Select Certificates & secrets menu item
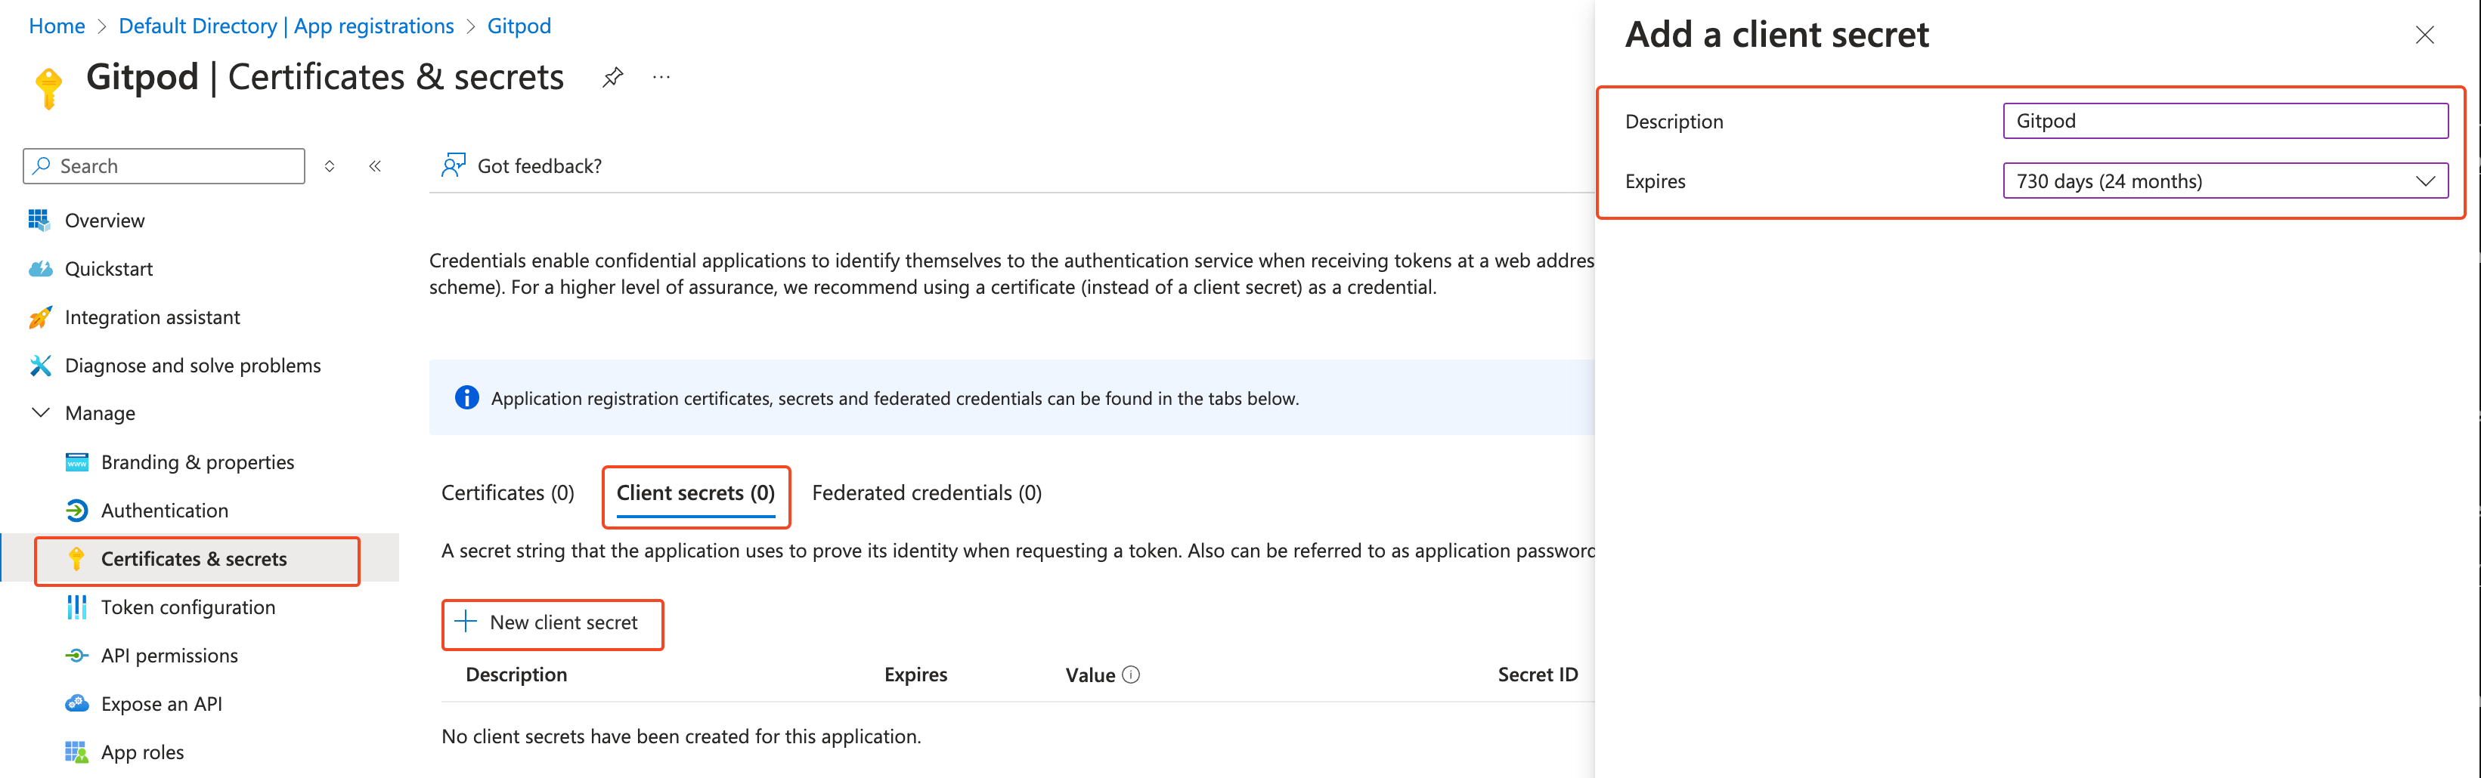This screenshot has height=778, width=2481. [194, 558]
